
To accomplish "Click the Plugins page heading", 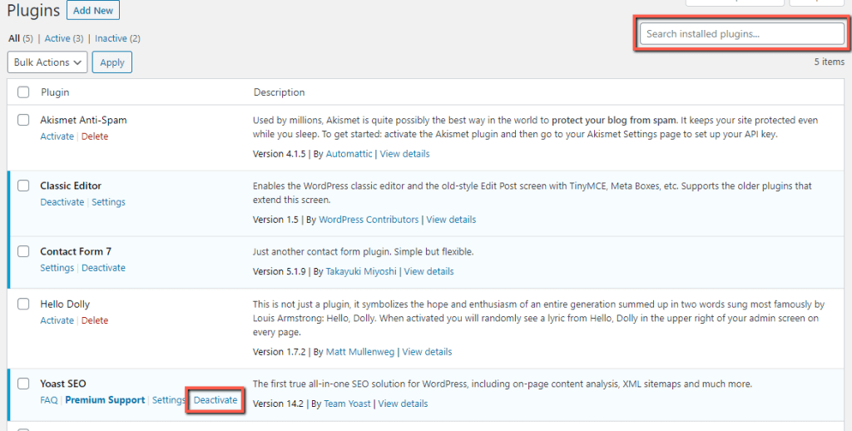I will [x=33, y=10].
